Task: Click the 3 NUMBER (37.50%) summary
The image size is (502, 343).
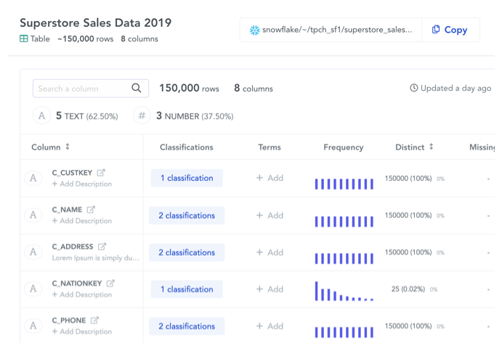Action: pos(195,116)
